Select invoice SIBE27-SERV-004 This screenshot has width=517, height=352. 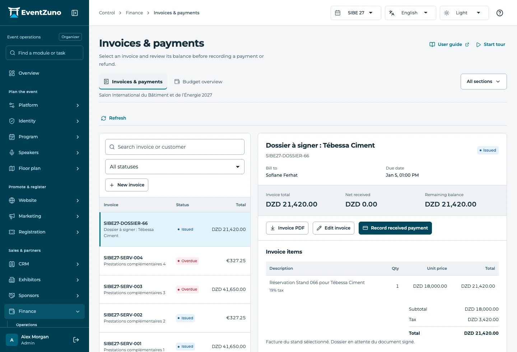(x=175, y=261)
